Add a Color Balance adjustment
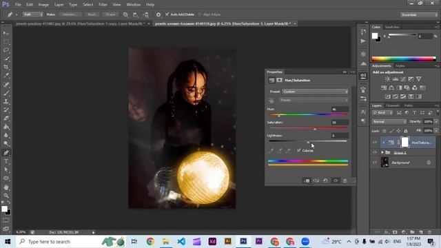The image size is (441, 248). [x=391, y=87]
